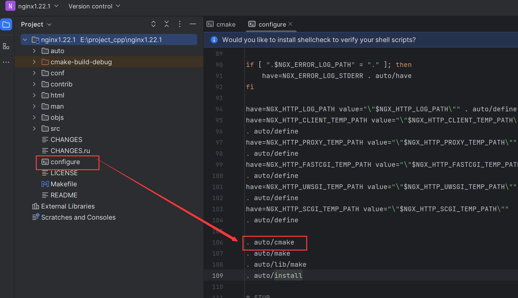The width and height of the screenshot is (518, 298).
Task: Show more tool windows ellipsis
Action: 6,62
